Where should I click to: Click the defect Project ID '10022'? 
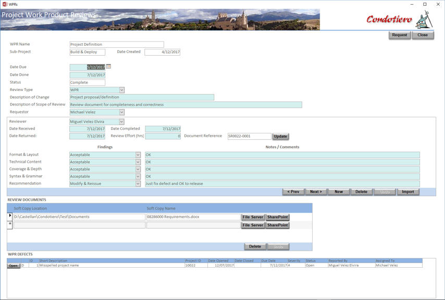click(x=196, y=266)
